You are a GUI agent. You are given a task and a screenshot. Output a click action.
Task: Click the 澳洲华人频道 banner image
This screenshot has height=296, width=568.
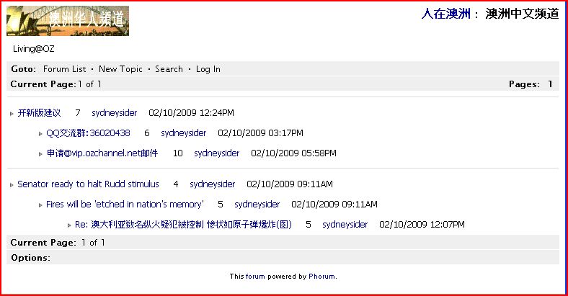point(68,21)
